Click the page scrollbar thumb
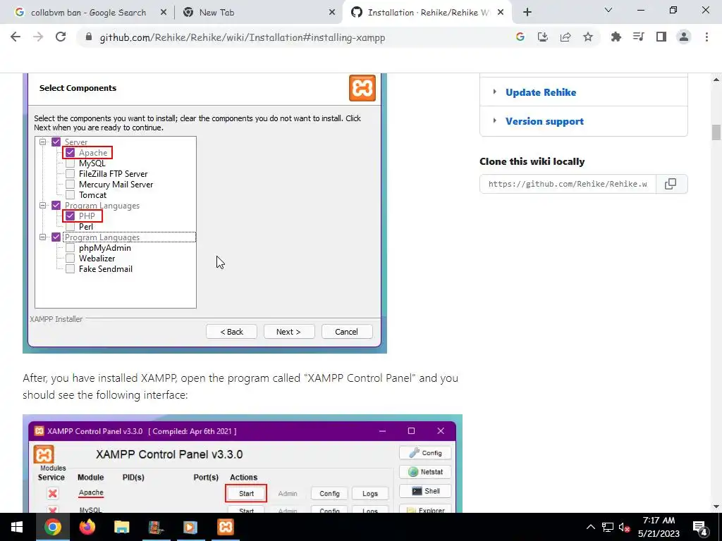 716,132
